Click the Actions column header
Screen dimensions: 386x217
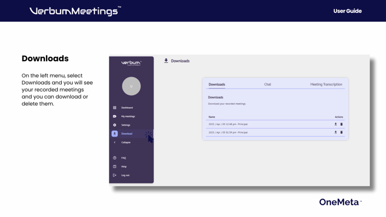tap(339, 117)
